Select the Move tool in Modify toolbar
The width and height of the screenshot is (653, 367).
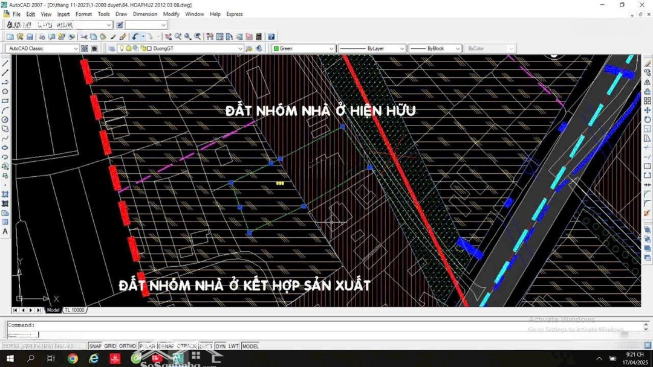[x=648, y=110]
